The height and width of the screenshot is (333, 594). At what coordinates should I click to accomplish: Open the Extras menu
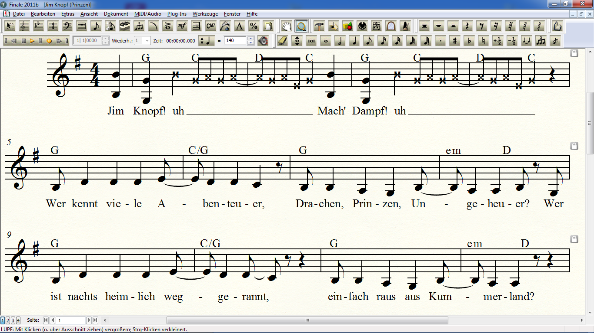pyautogui.click(x=68, y=14)
